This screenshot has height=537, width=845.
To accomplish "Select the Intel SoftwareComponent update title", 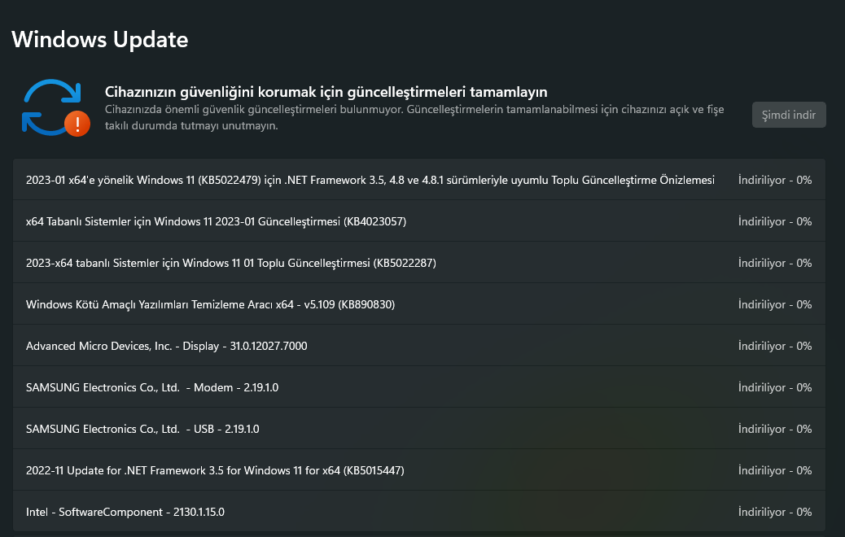I will 125,512.
